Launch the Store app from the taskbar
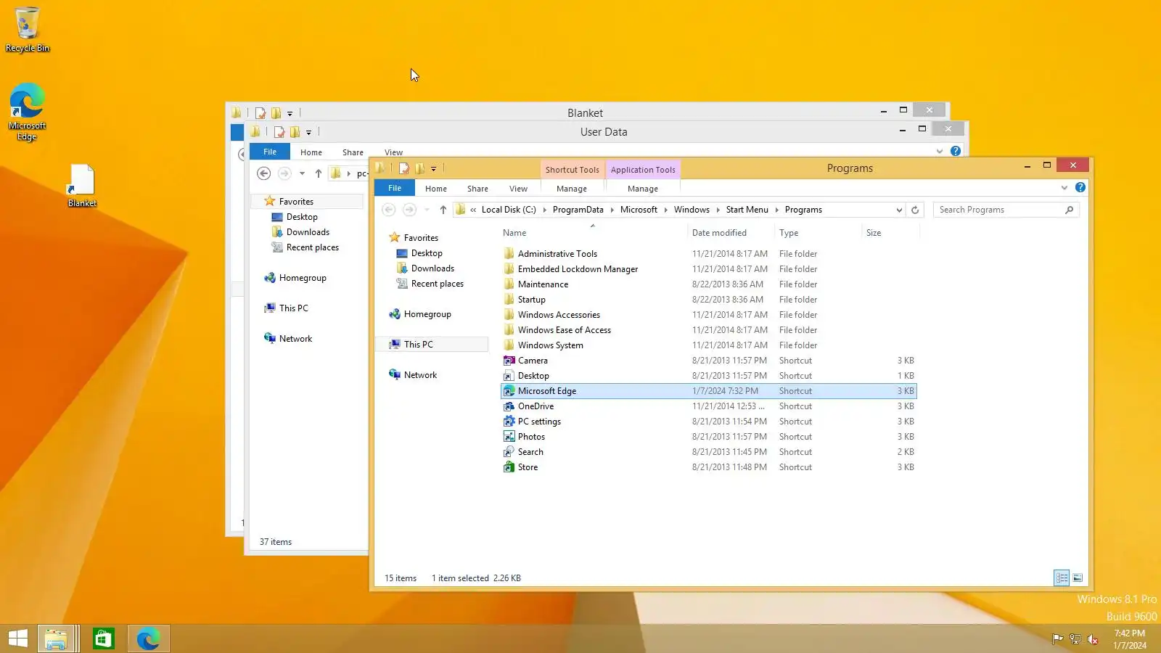The width and height of the screenshot is (1161, 653). [x=103, y=638]
